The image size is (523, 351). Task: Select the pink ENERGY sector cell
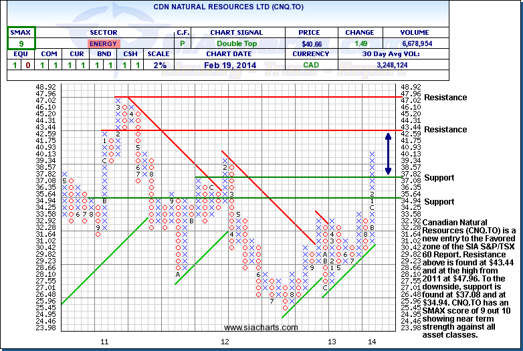coord(107,44)
